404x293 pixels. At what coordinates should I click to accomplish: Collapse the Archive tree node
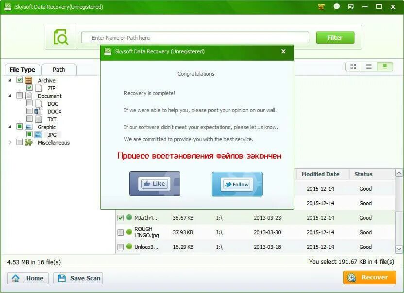pos(10,81)
